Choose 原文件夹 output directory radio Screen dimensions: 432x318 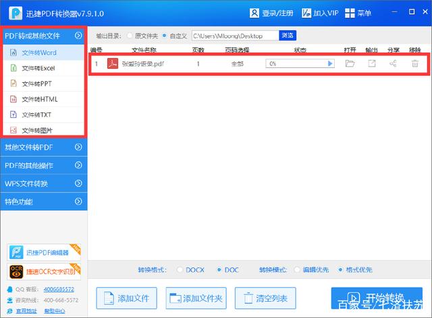tap(129, 36)
